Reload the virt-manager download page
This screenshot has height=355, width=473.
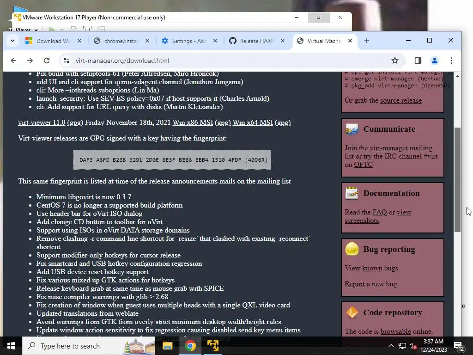click(47, 61)
